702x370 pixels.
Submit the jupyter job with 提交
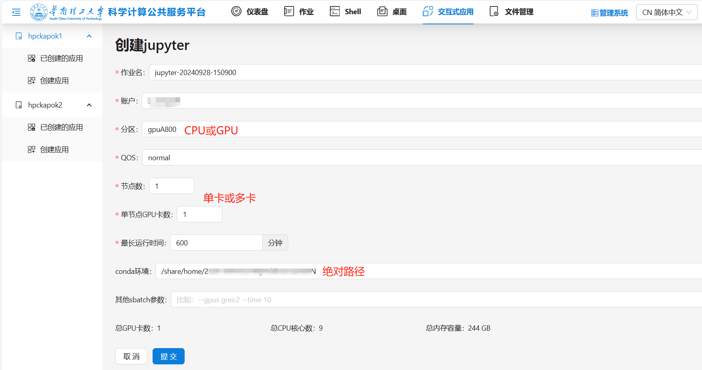pyautogui.click(x=168, y=356)
